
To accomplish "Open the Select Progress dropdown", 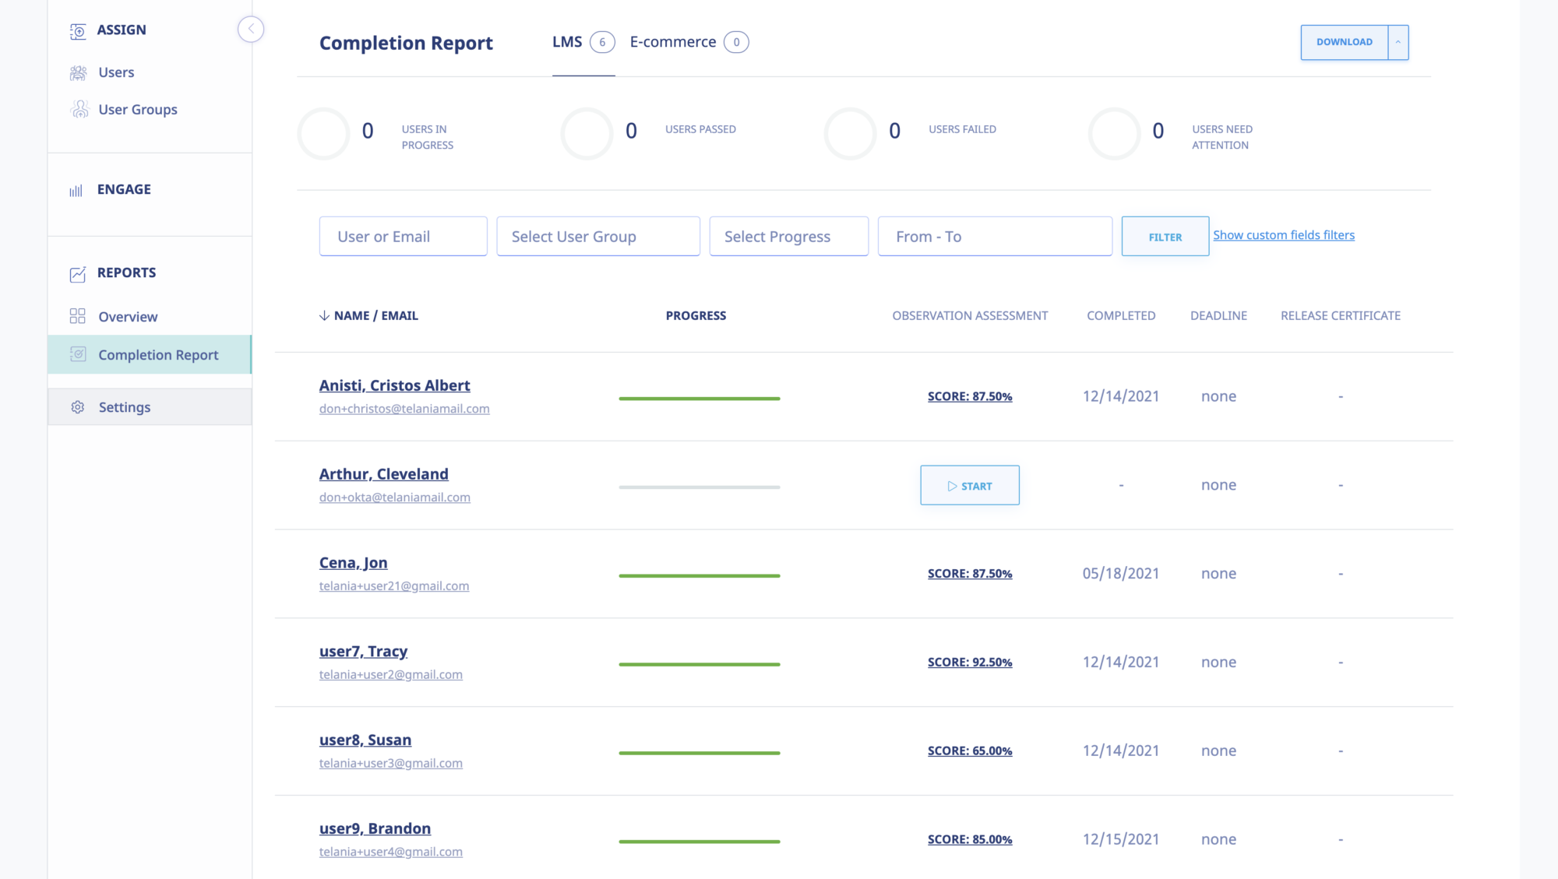I will pyautogui.click(x=788, y=236).
